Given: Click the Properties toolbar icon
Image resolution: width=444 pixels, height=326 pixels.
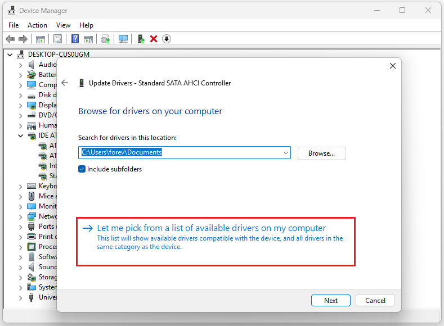Looking at the screenshot, I should [58, 39].
